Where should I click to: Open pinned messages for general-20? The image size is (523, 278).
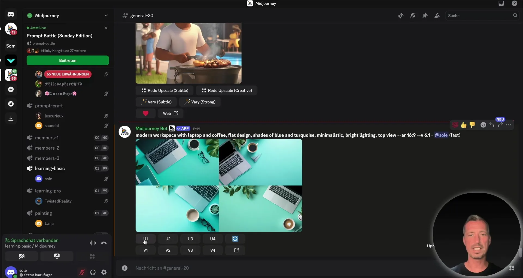425,15
